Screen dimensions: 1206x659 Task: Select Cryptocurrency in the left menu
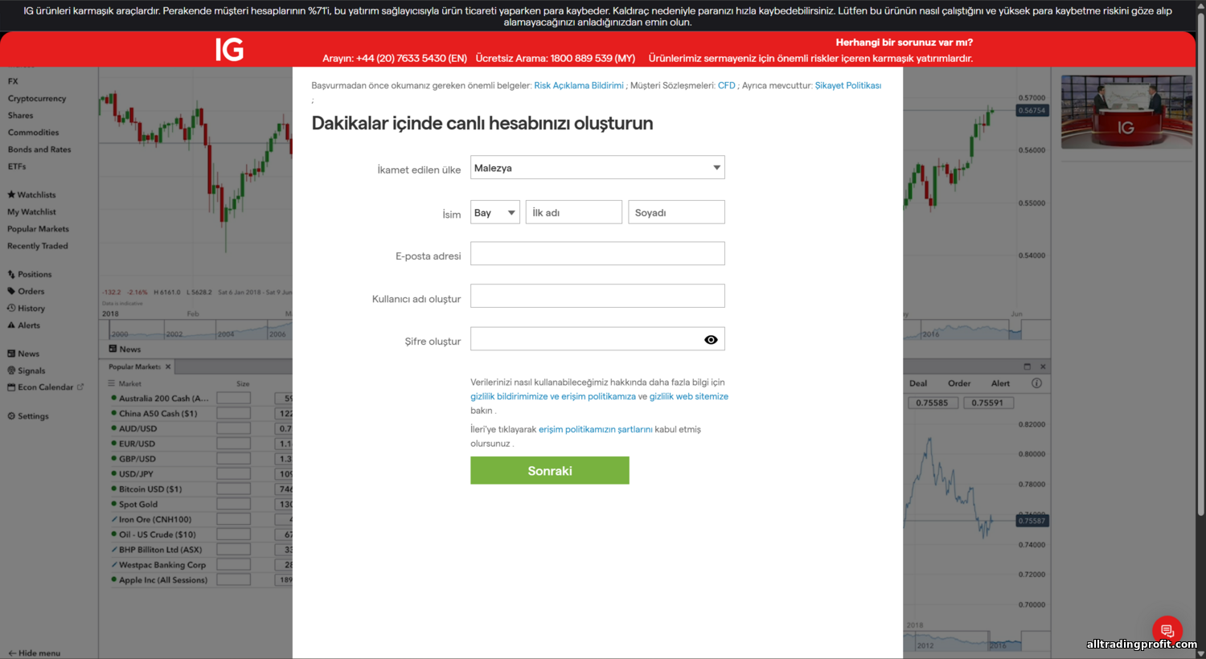tap(37, 99)
